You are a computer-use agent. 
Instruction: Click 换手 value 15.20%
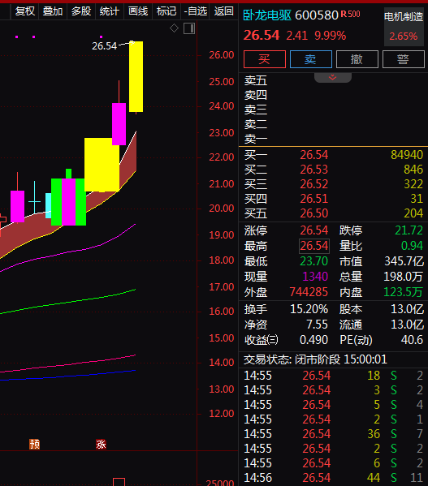pyautogui.click(x=309, y=308)
